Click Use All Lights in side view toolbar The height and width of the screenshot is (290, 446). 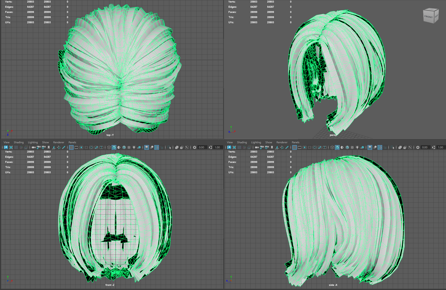[x=357, y=147]
